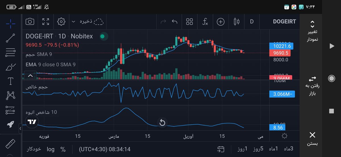
Task: Expand the left drawing toolbar side handle
Action: (x=20, y=129)
